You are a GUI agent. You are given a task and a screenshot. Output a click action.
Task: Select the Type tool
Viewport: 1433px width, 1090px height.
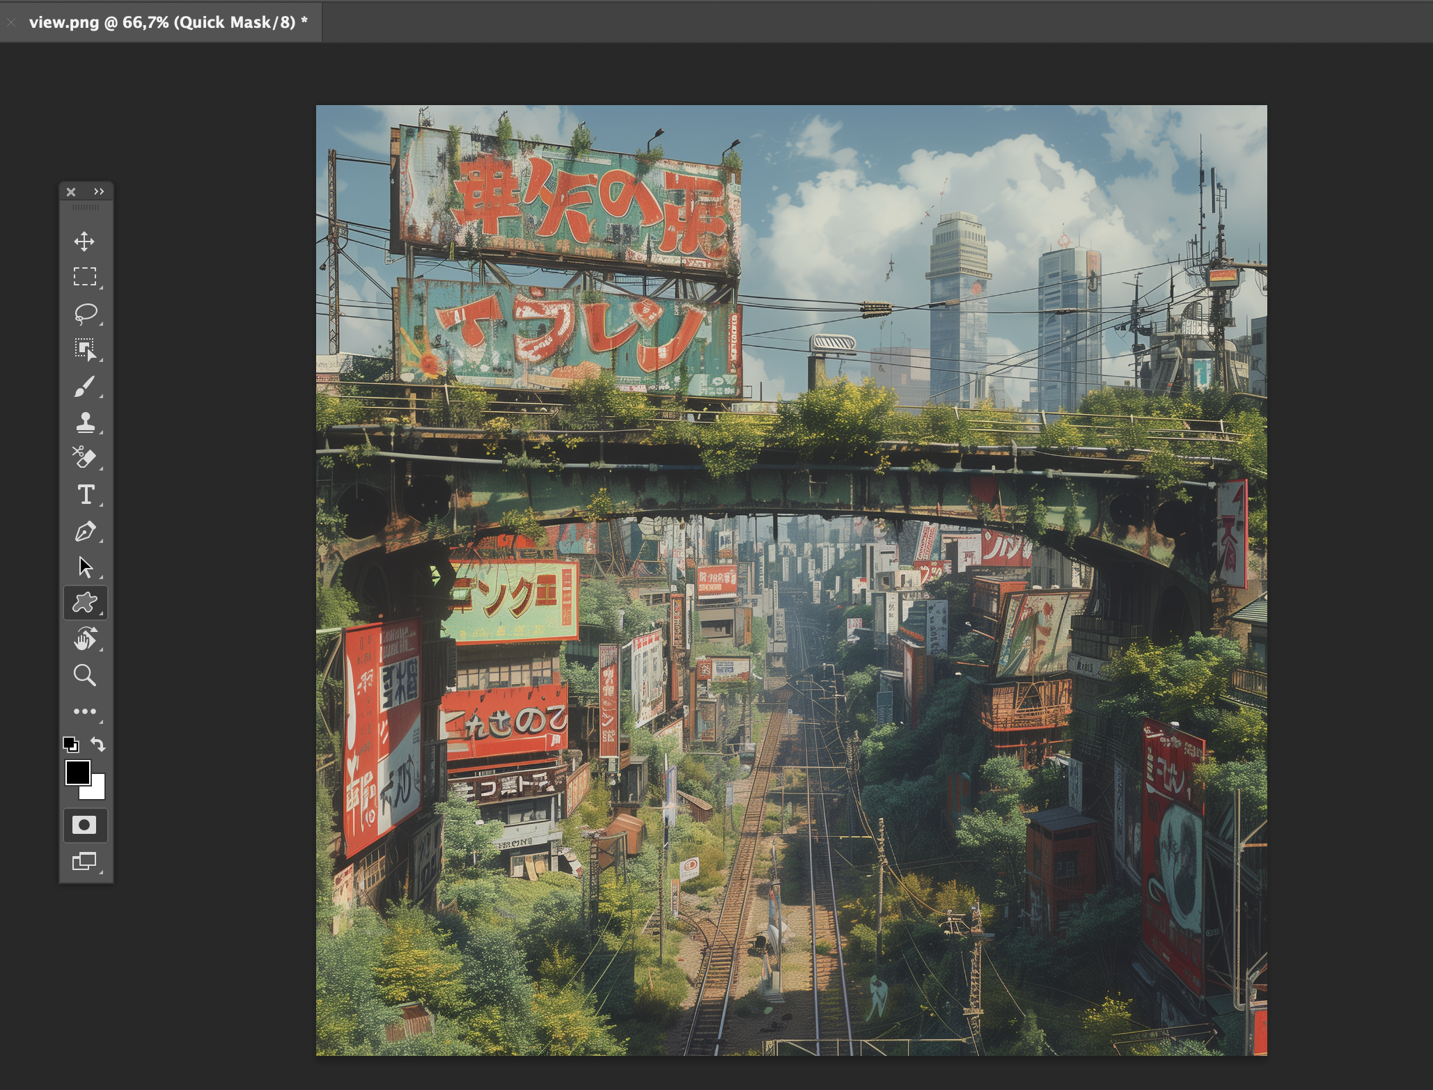(85, 494)
